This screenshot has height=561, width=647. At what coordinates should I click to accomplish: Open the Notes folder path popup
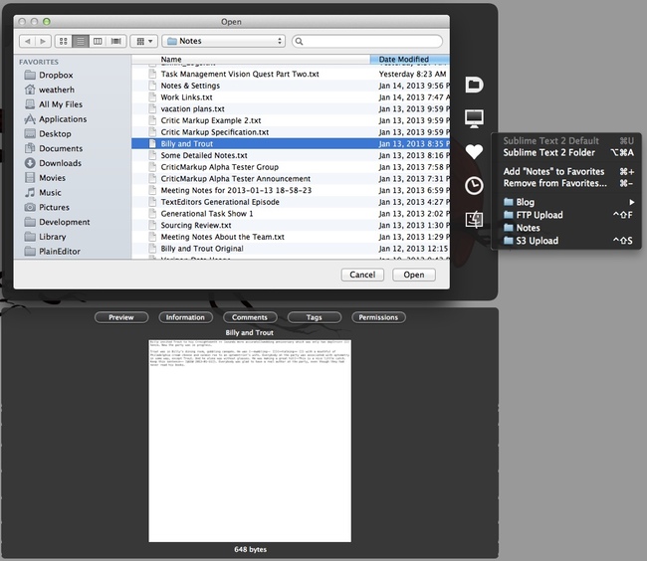coord(224,41)
